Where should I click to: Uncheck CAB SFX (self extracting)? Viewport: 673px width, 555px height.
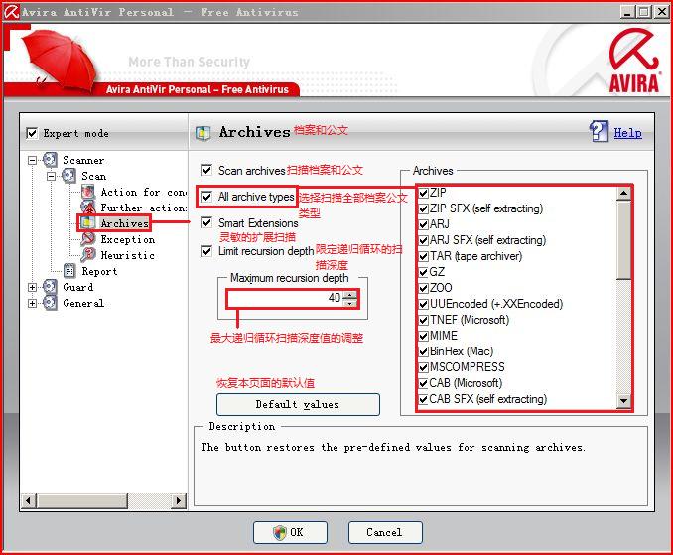pyautogui.click(x=423, y=399)
